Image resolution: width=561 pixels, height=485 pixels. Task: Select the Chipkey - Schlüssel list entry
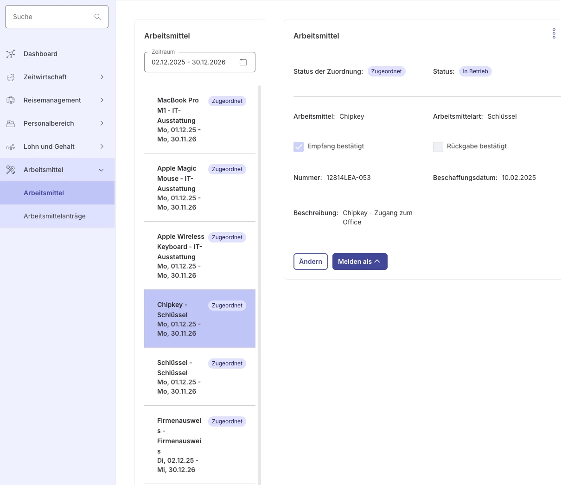pos(200,319)
